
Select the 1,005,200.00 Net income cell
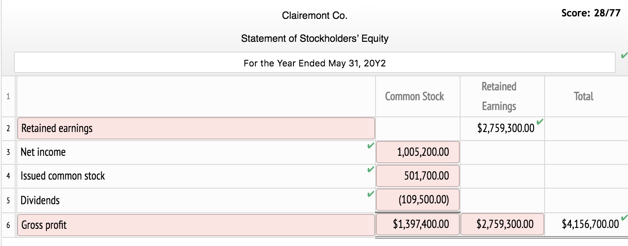click(x=417, y=152)
